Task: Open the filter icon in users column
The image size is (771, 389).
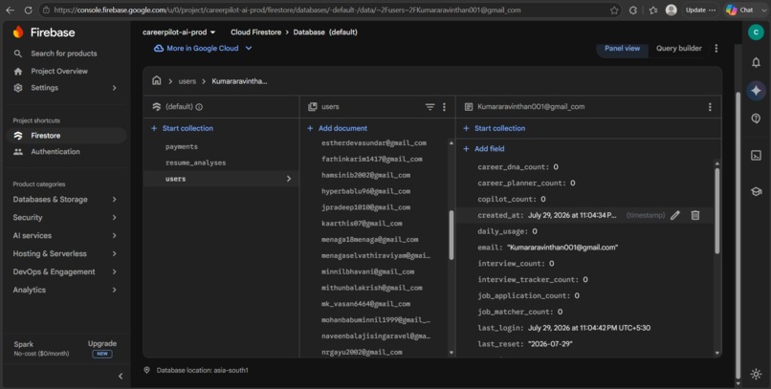Action: tap(430, 107)
